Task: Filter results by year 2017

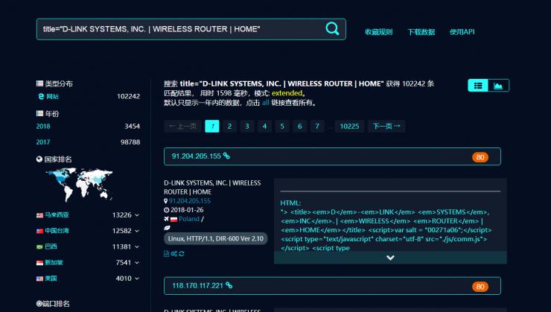Action: click(43, 141)
